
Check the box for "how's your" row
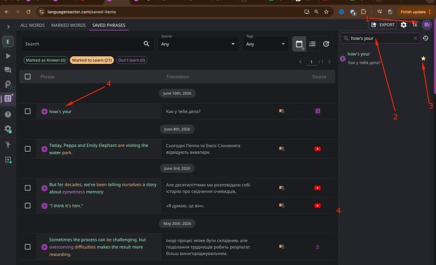pos(28,111)
